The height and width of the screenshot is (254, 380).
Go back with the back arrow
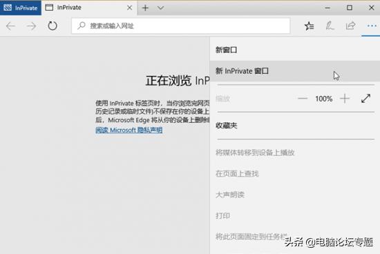[x=10, y=26]
